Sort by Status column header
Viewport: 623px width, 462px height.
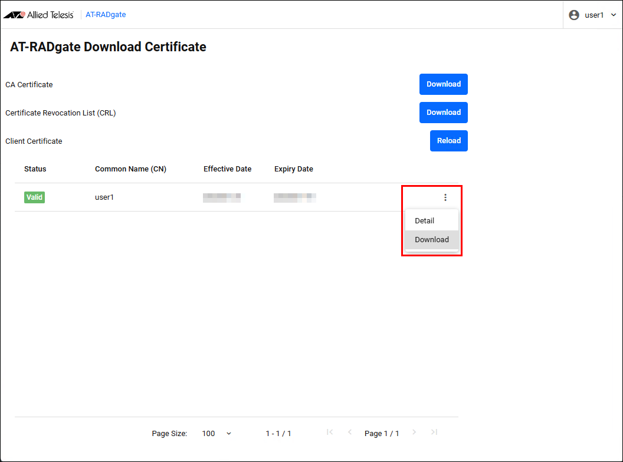[35, 169]
